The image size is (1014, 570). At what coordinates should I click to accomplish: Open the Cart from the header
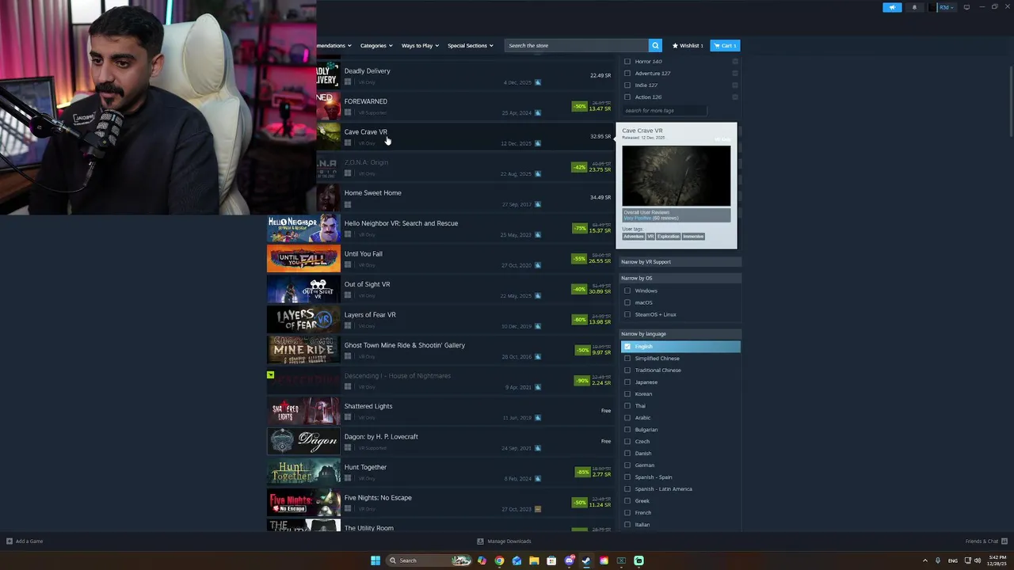725,45
